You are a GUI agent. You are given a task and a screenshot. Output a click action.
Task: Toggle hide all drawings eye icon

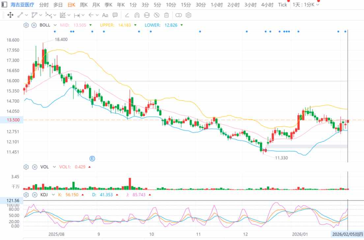pos(157,15)
